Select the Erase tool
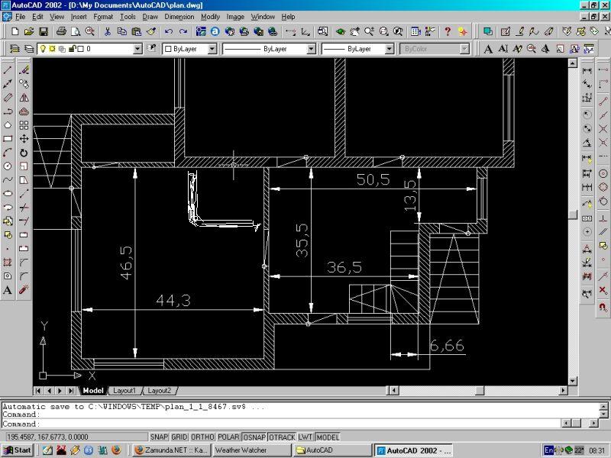 click(x=24, y=70)
